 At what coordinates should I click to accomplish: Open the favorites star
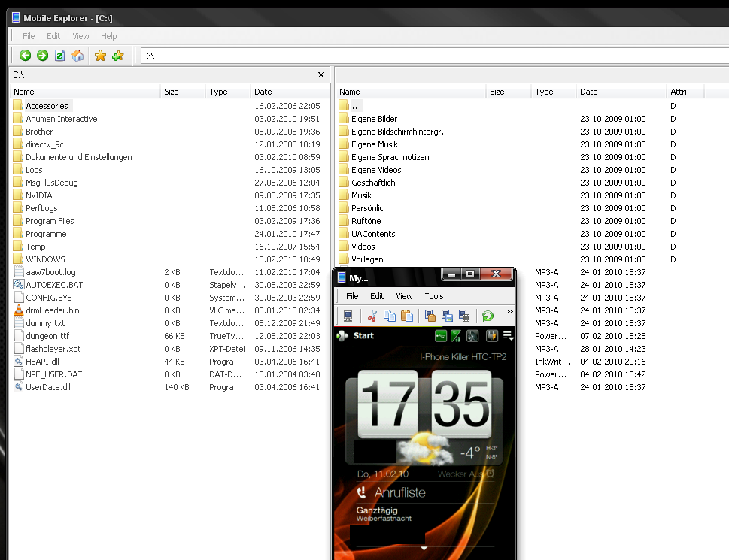100,56
